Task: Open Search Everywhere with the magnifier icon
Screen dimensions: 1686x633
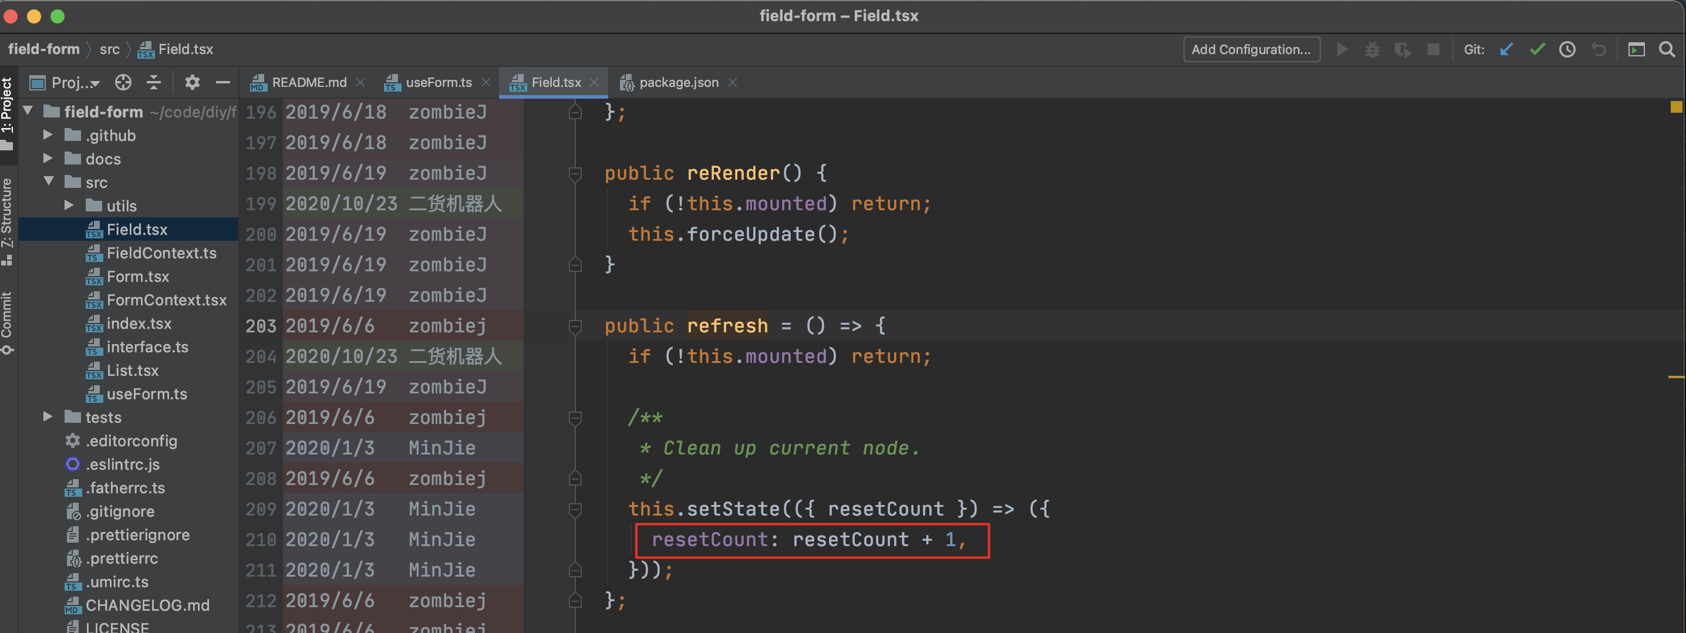Action: coord(1667,49)
